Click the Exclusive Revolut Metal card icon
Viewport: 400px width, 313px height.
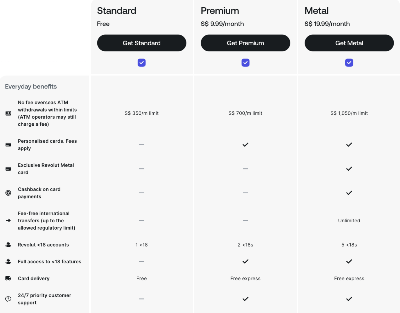(8, 169)
